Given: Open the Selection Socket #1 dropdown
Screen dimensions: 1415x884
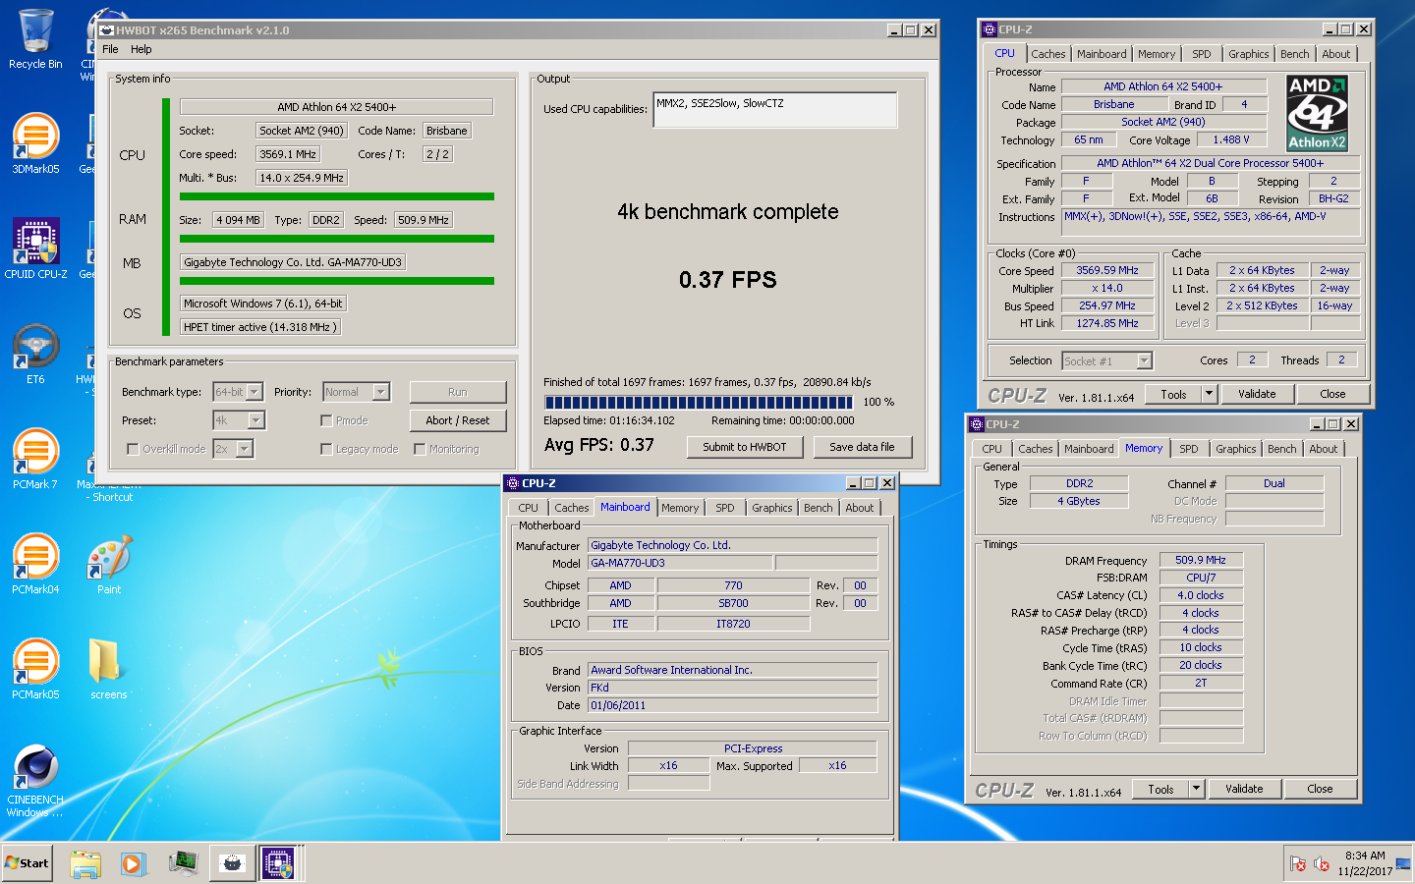Looking at the screenshot, I should pos(1144,361).
